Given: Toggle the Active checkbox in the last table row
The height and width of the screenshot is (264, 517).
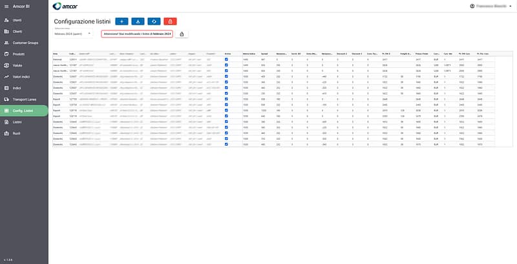Looking at the screenshot, I should (226, 144).
